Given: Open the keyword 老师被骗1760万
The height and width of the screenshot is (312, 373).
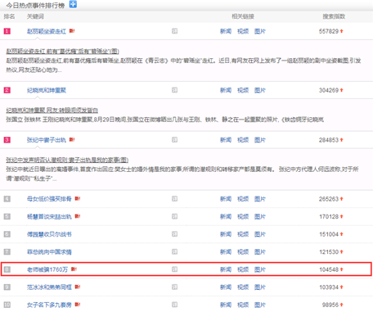Looking at the screenshot, I should coord(47,269).
